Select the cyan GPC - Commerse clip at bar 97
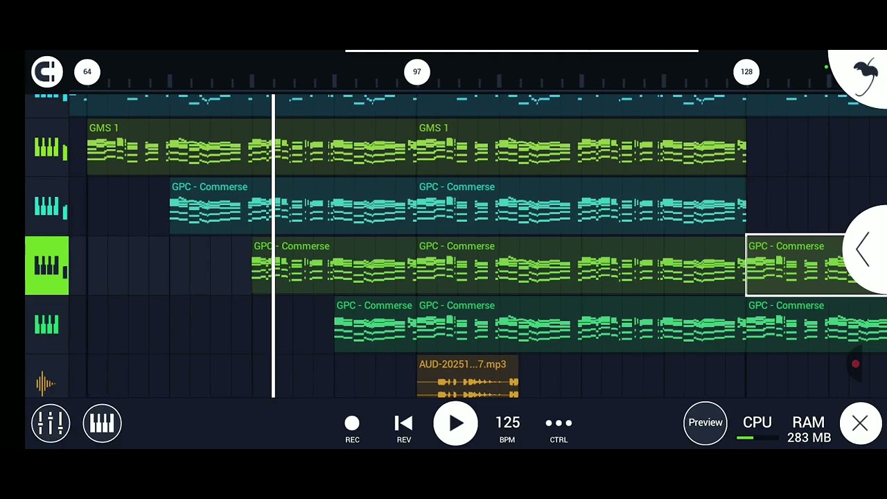 coord(581,206)
